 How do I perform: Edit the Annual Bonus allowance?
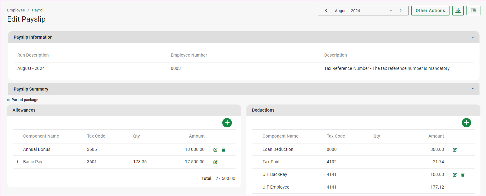215,150
